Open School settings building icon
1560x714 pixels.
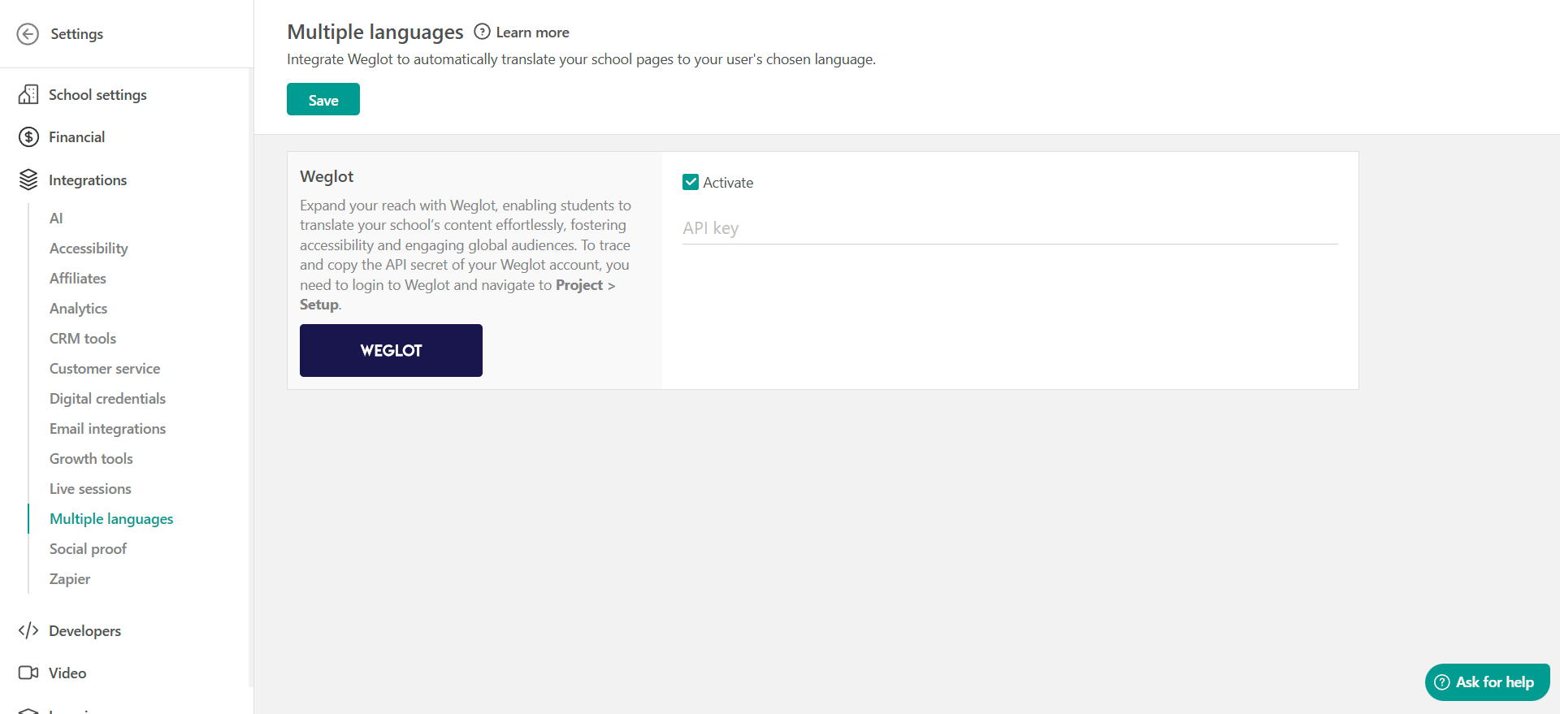[x=28, y=95]
